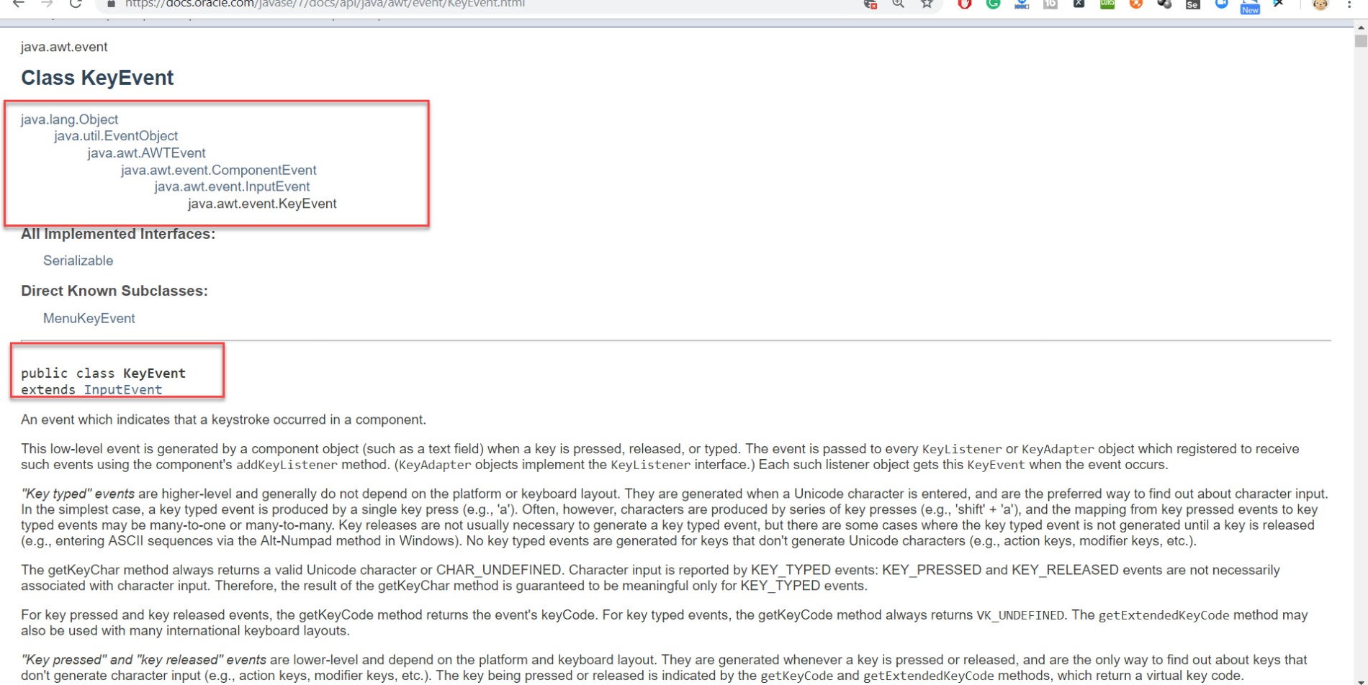Screen dimensions: 1368x685
Task: Click the user profile avatar icon
Action: pyautogui.click(x=1320, y=4)
